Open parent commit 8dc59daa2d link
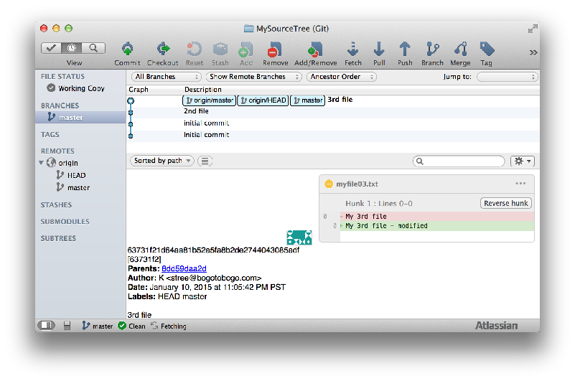The width and height of the screenshot is (575, 381). click(184, 268)
